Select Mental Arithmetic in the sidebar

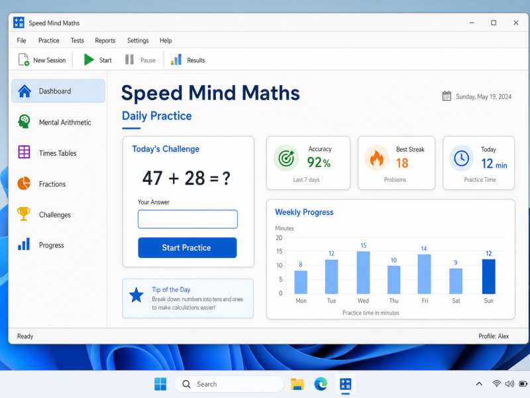[x=58, y=122]
